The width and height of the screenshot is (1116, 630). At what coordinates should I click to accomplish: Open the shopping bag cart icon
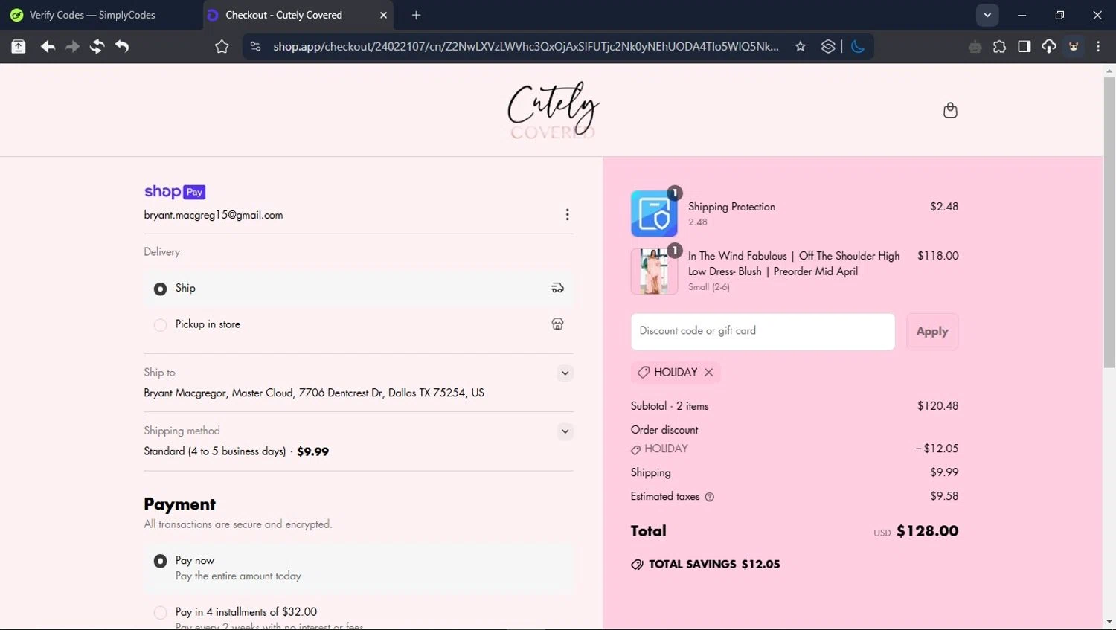pyautogui.click(x=950, y=110)
